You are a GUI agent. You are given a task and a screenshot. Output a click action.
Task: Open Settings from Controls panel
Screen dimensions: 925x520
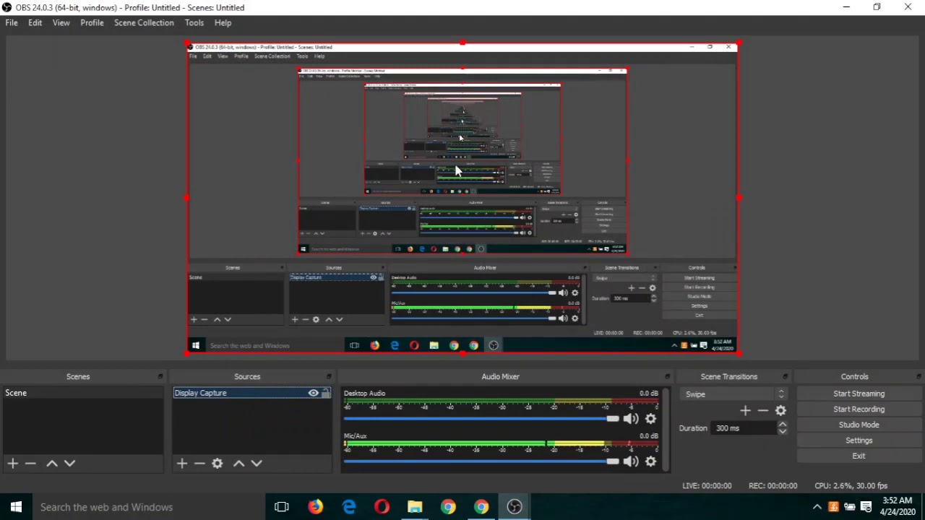click(x=859, y=441)
